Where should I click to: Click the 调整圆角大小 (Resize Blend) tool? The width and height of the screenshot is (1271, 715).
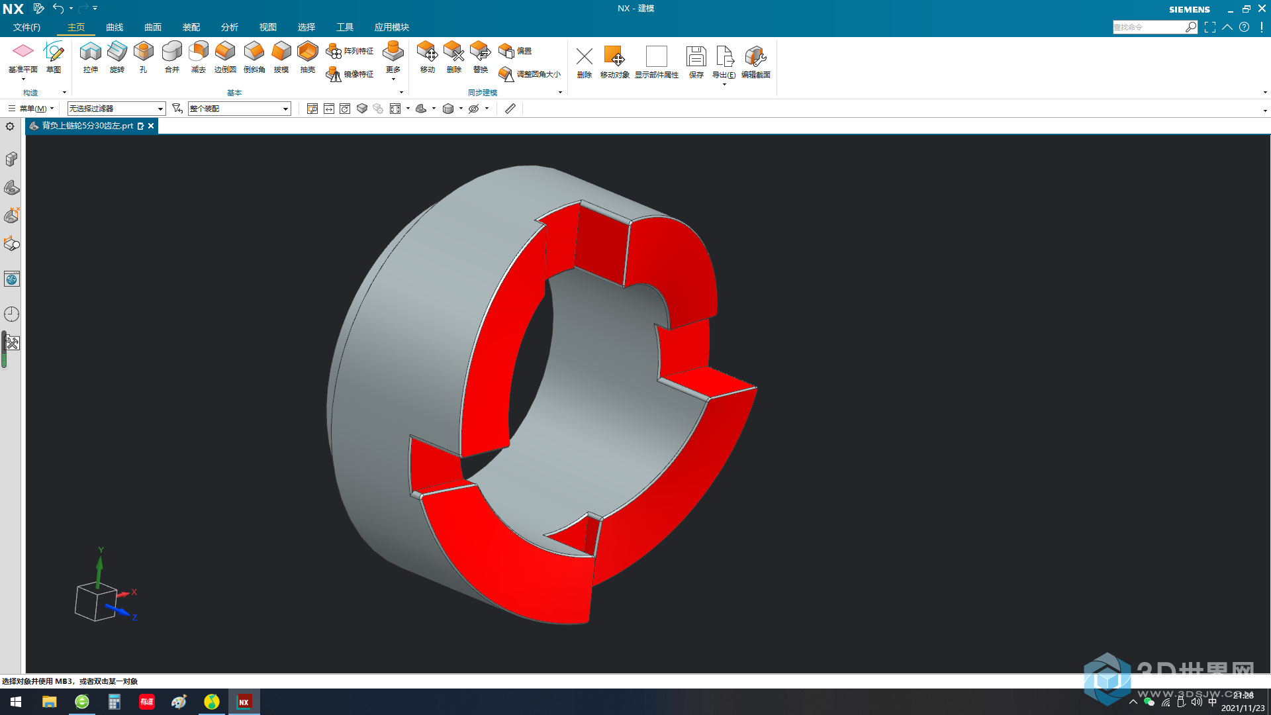coord(529,74)
